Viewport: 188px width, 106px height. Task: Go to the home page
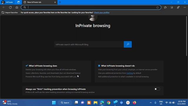coord(17,7)
